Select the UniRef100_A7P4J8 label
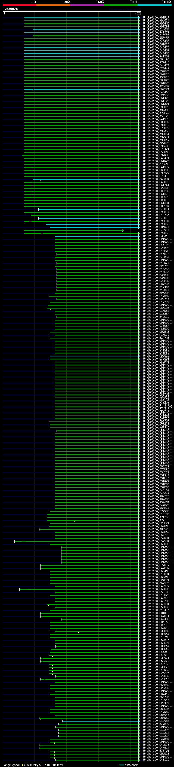 pos(156,63)
